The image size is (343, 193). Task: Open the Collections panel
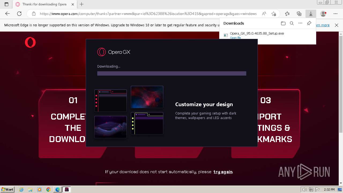tap(299, 14)
